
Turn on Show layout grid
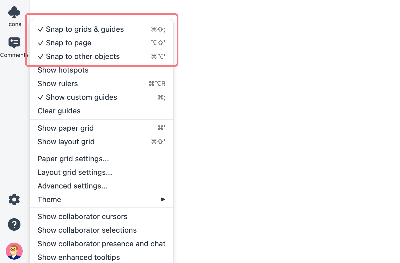point(101,142)
